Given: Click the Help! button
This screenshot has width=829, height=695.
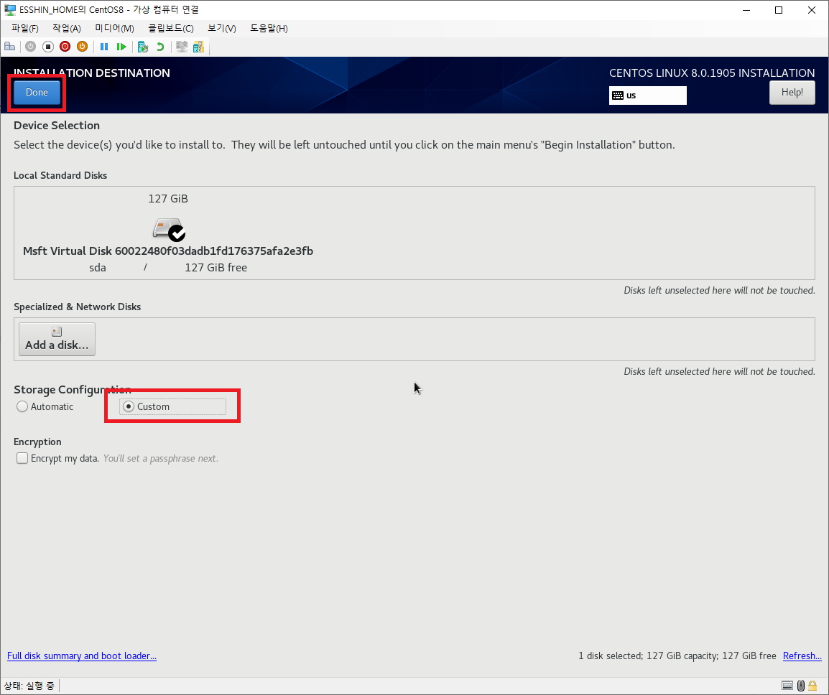Looking at the screenshot, I should pos(792,92).
